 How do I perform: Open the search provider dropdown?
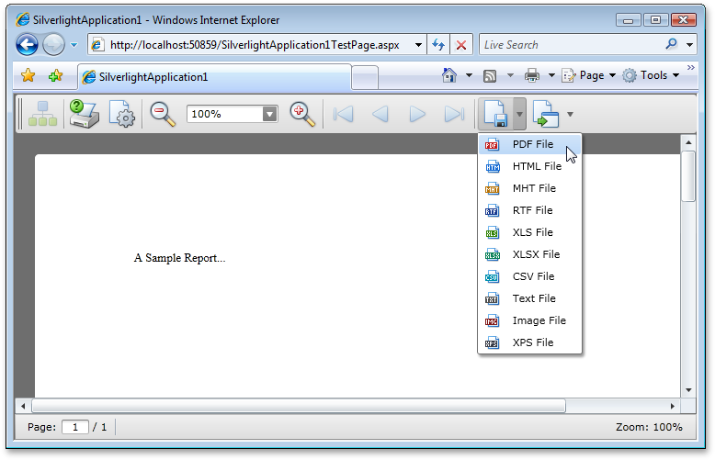(689, 45)
